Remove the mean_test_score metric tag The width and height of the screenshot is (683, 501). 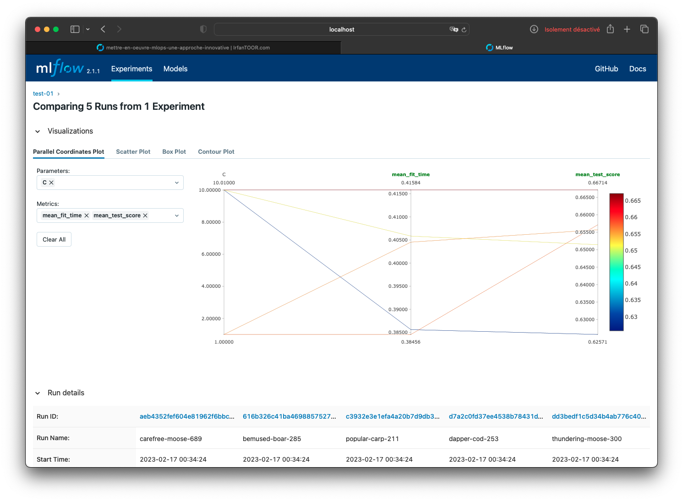pos(145,215)
